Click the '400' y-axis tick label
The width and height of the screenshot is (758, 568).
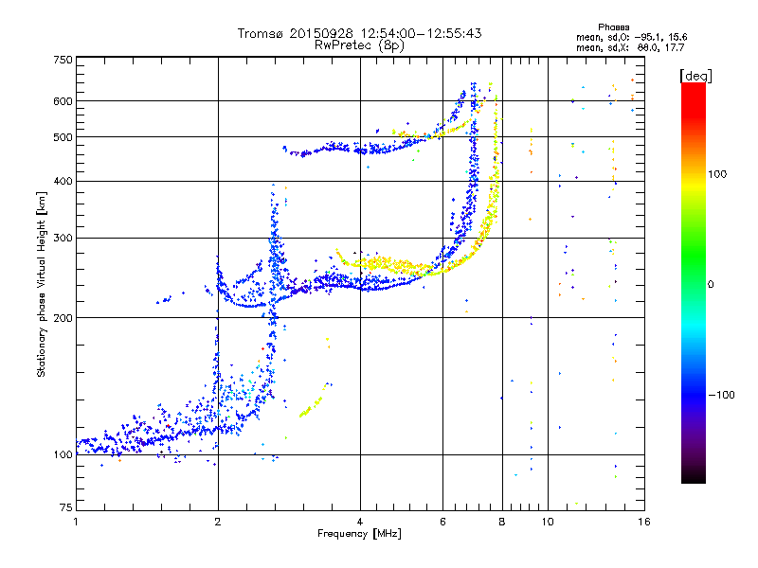coord(63,181)
